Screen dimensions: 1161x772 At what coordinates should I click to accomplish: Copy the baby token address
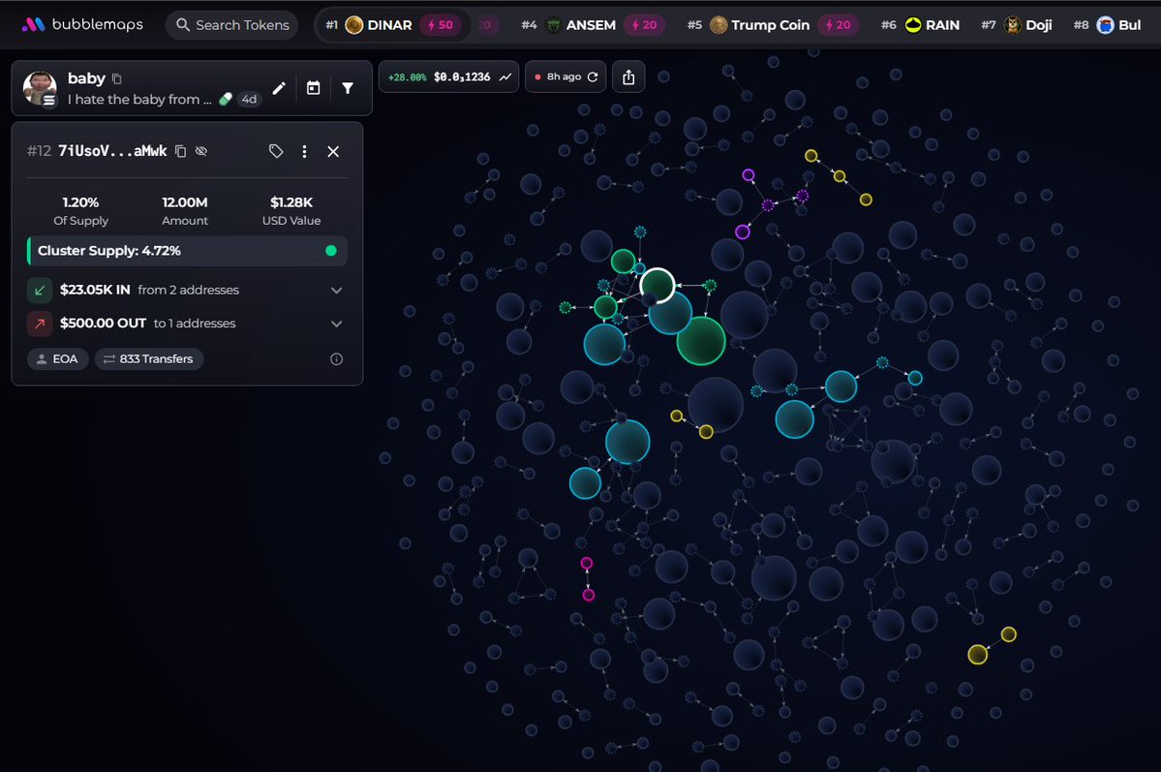tap(116, 78)
